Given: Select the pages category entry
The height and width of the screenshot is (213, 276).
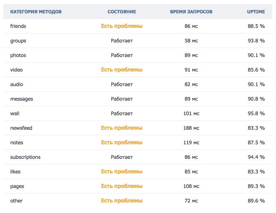Looking at the screenshot, I should tap(17, 186).
